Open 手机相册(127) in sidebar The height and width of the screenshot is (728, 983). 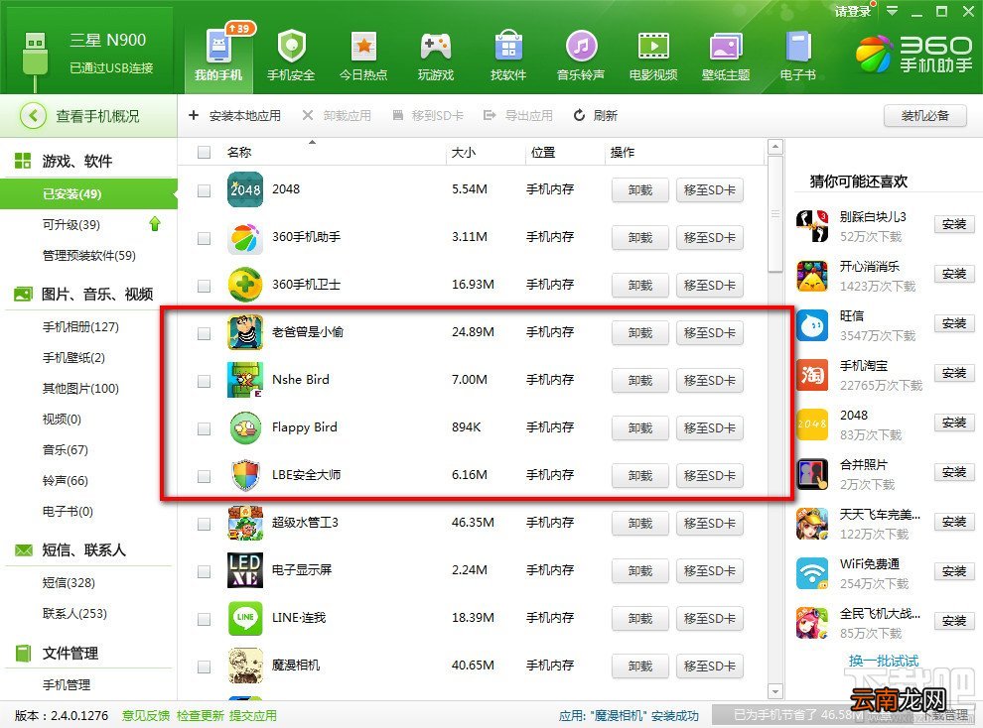[80, 326]
